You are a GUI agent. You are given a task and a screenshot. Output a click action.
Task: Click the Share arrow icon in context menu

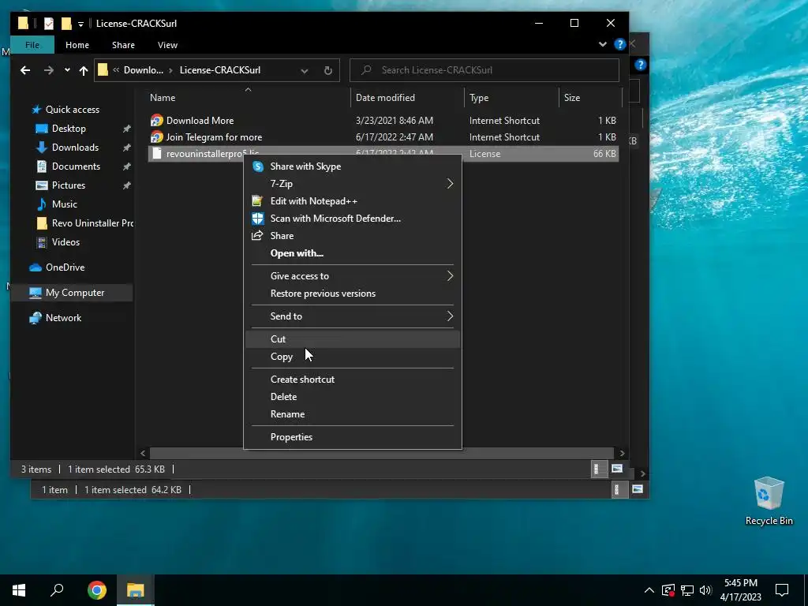(x=257, y=235)
